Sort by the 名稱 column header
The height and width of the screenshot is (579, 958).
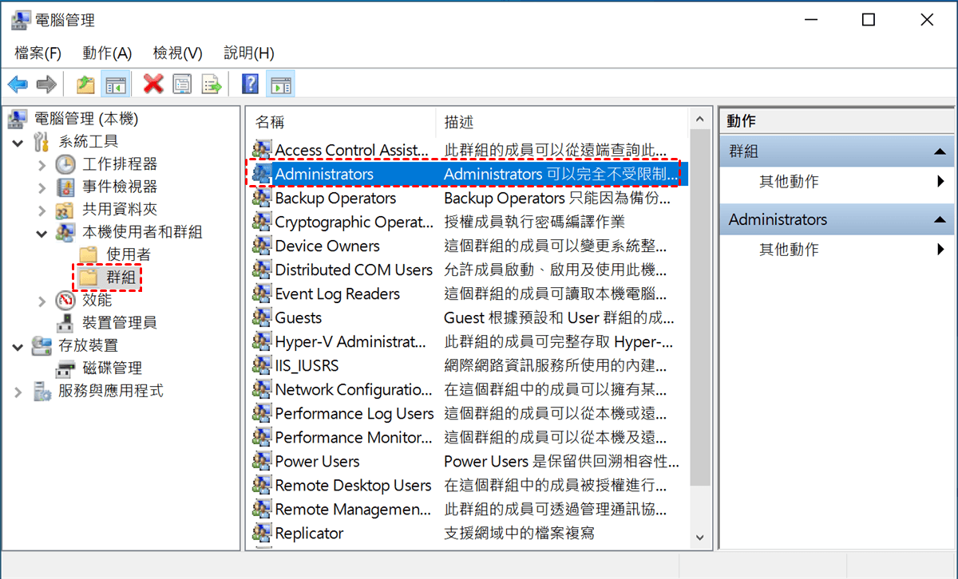click(340, 122)
